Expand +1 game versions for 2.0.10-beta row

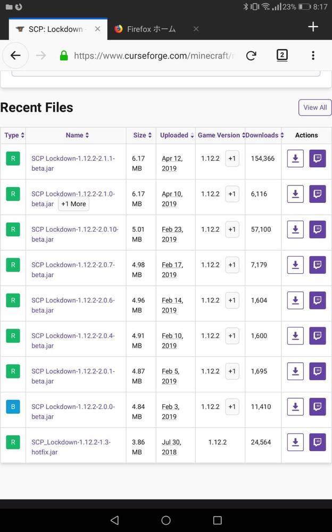point(232,230)
